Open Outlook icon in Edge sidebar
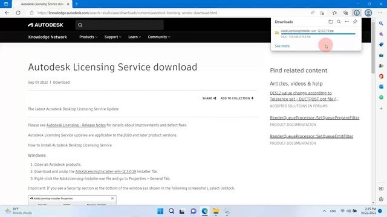Viewport: 387px width, 217px height. [381, 87]
